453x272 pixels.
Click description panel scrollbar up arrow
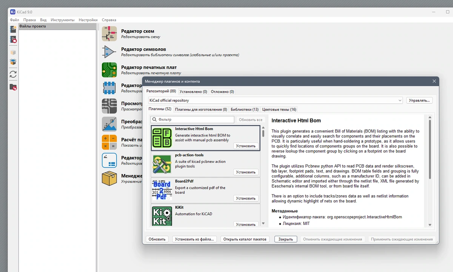point(430,117)
